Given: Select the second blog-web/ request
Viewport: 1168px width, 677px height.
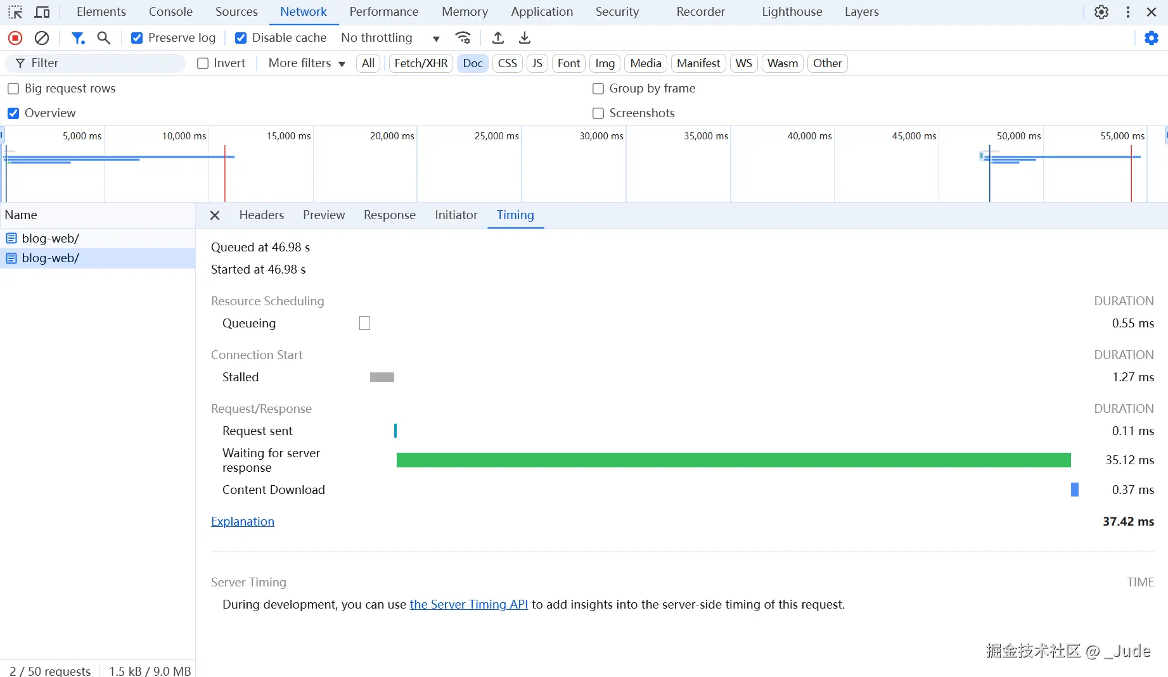Looking at the screenshot, I should [98, 258].
